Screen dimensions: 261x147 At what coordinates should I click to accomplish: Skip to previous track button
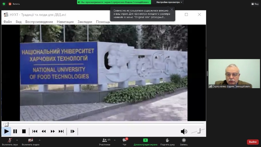[x=35, y=131]
